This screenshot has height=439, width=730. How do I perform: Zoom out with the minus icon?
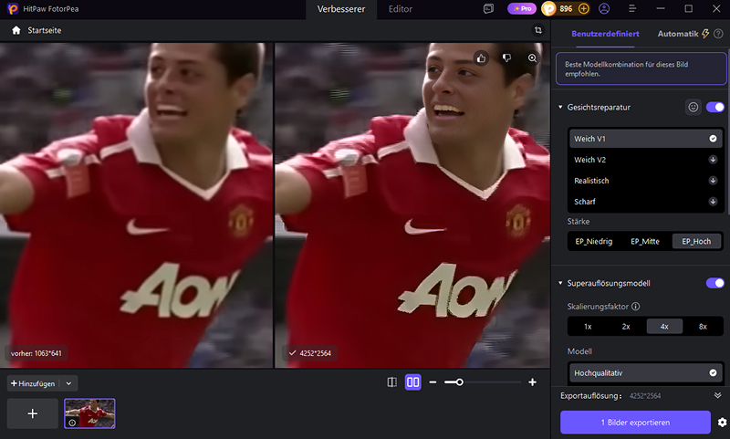(433, 382)
